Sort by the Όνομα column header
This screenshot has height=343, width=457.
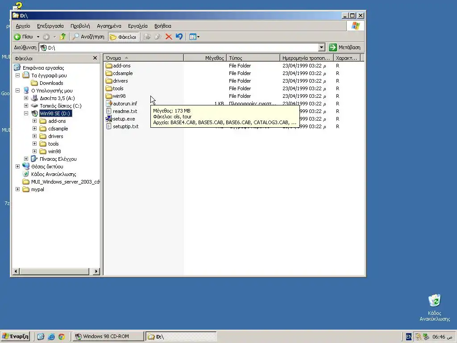(143, 58)
